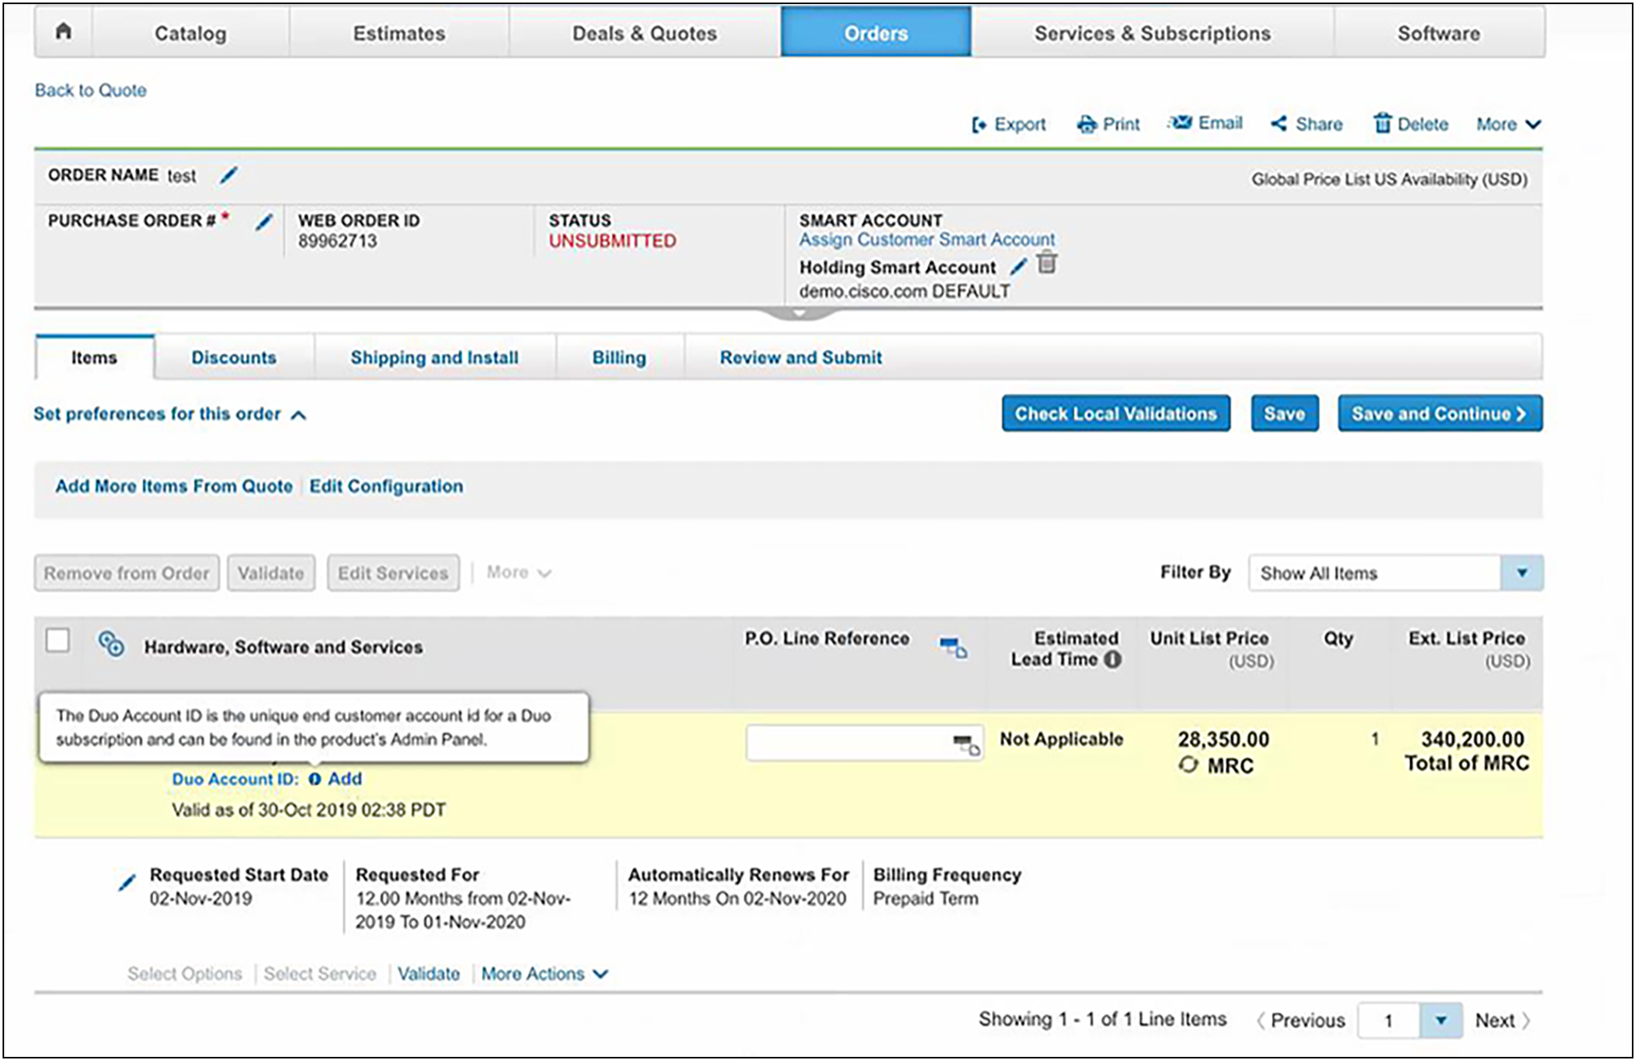Click trash icon beside Holding Smart Account
The image size is (1636, 1061).
[1047, 263]
